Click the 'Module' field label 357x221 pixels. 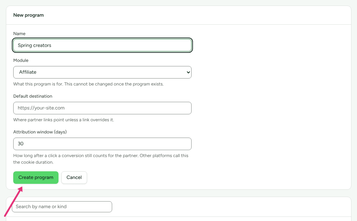coord(21,60)
